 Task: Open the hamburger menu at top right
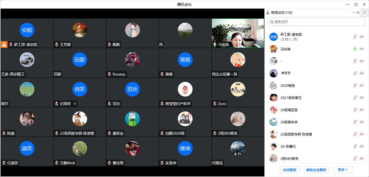point(365,12)
